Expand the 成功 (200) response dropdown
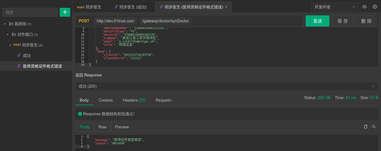The width and height of the screenshot is (381, 151). point(226,86)
